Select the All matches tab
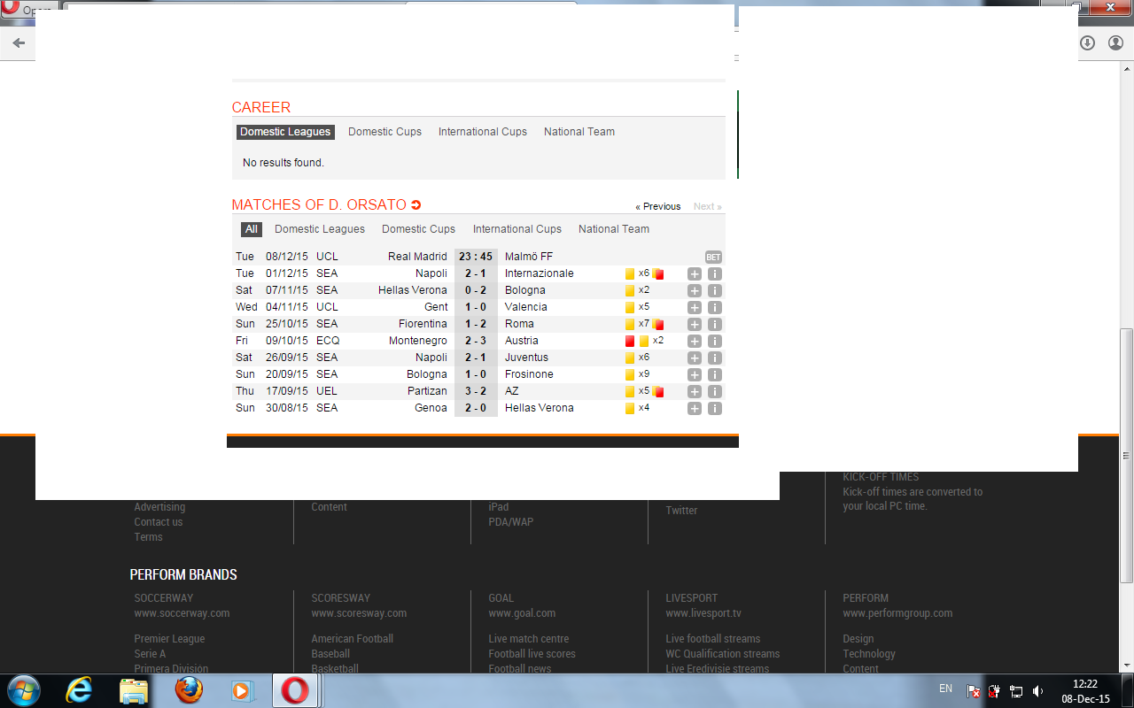This screenshot has width=1134, height=708. point(252,229)
